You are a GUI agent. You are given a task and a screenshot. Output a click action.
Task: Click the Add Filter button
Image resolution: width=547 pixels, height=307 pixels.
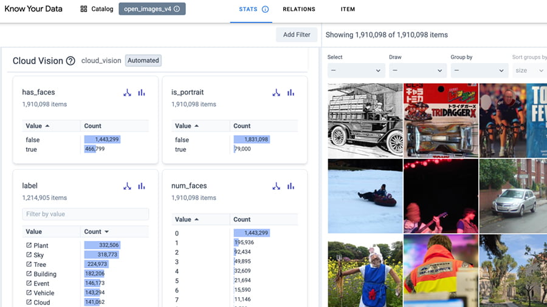click(x=297, y=35)
